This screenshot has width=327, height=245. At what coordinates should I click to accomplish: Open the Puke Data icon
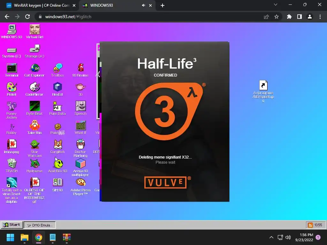[57, 108]
